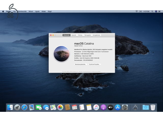
Task: Click the Licencszerződés link
Action: tap(96, 72)
